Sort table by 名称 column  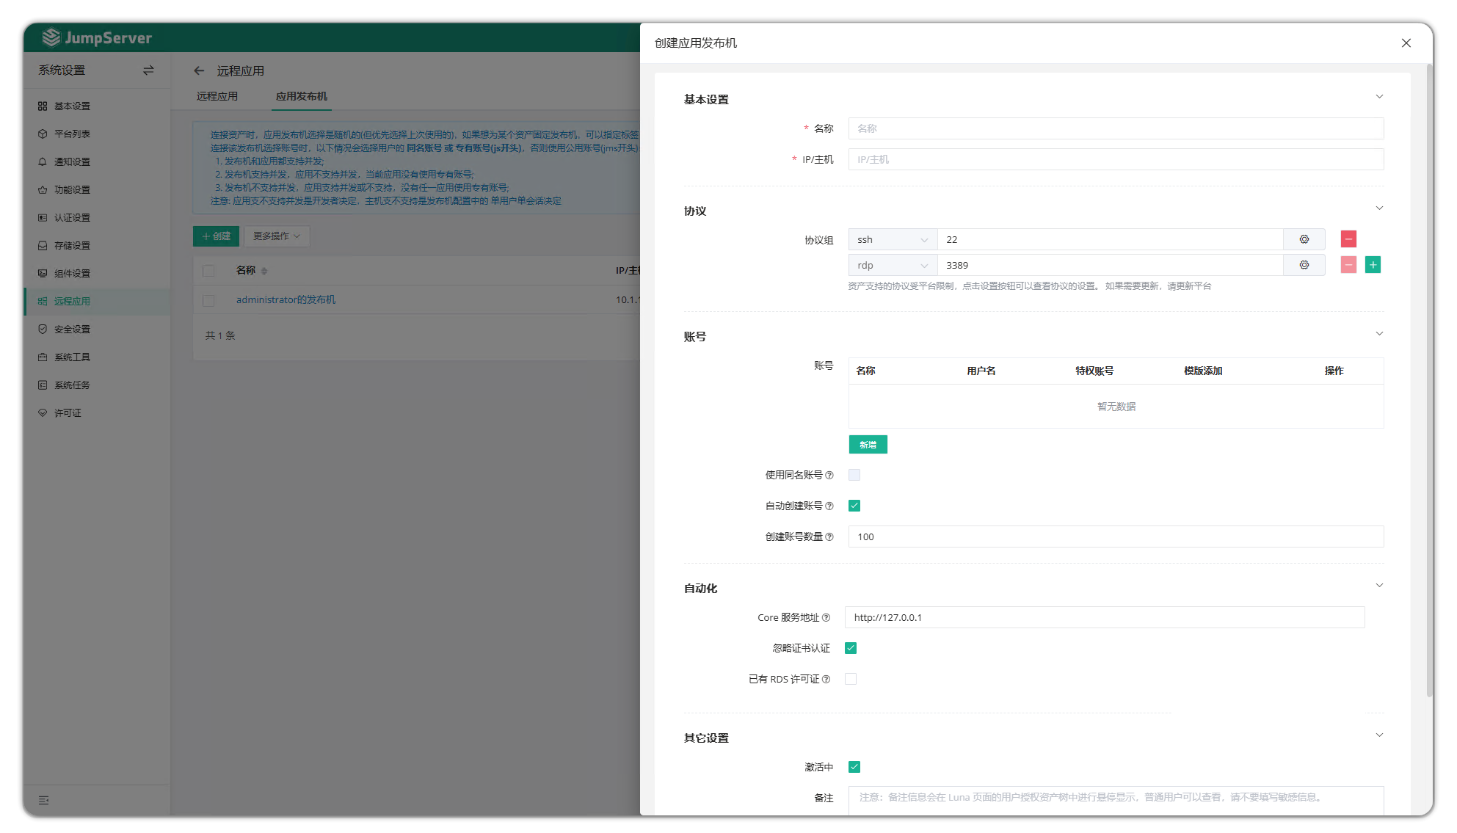coord(264,272)
